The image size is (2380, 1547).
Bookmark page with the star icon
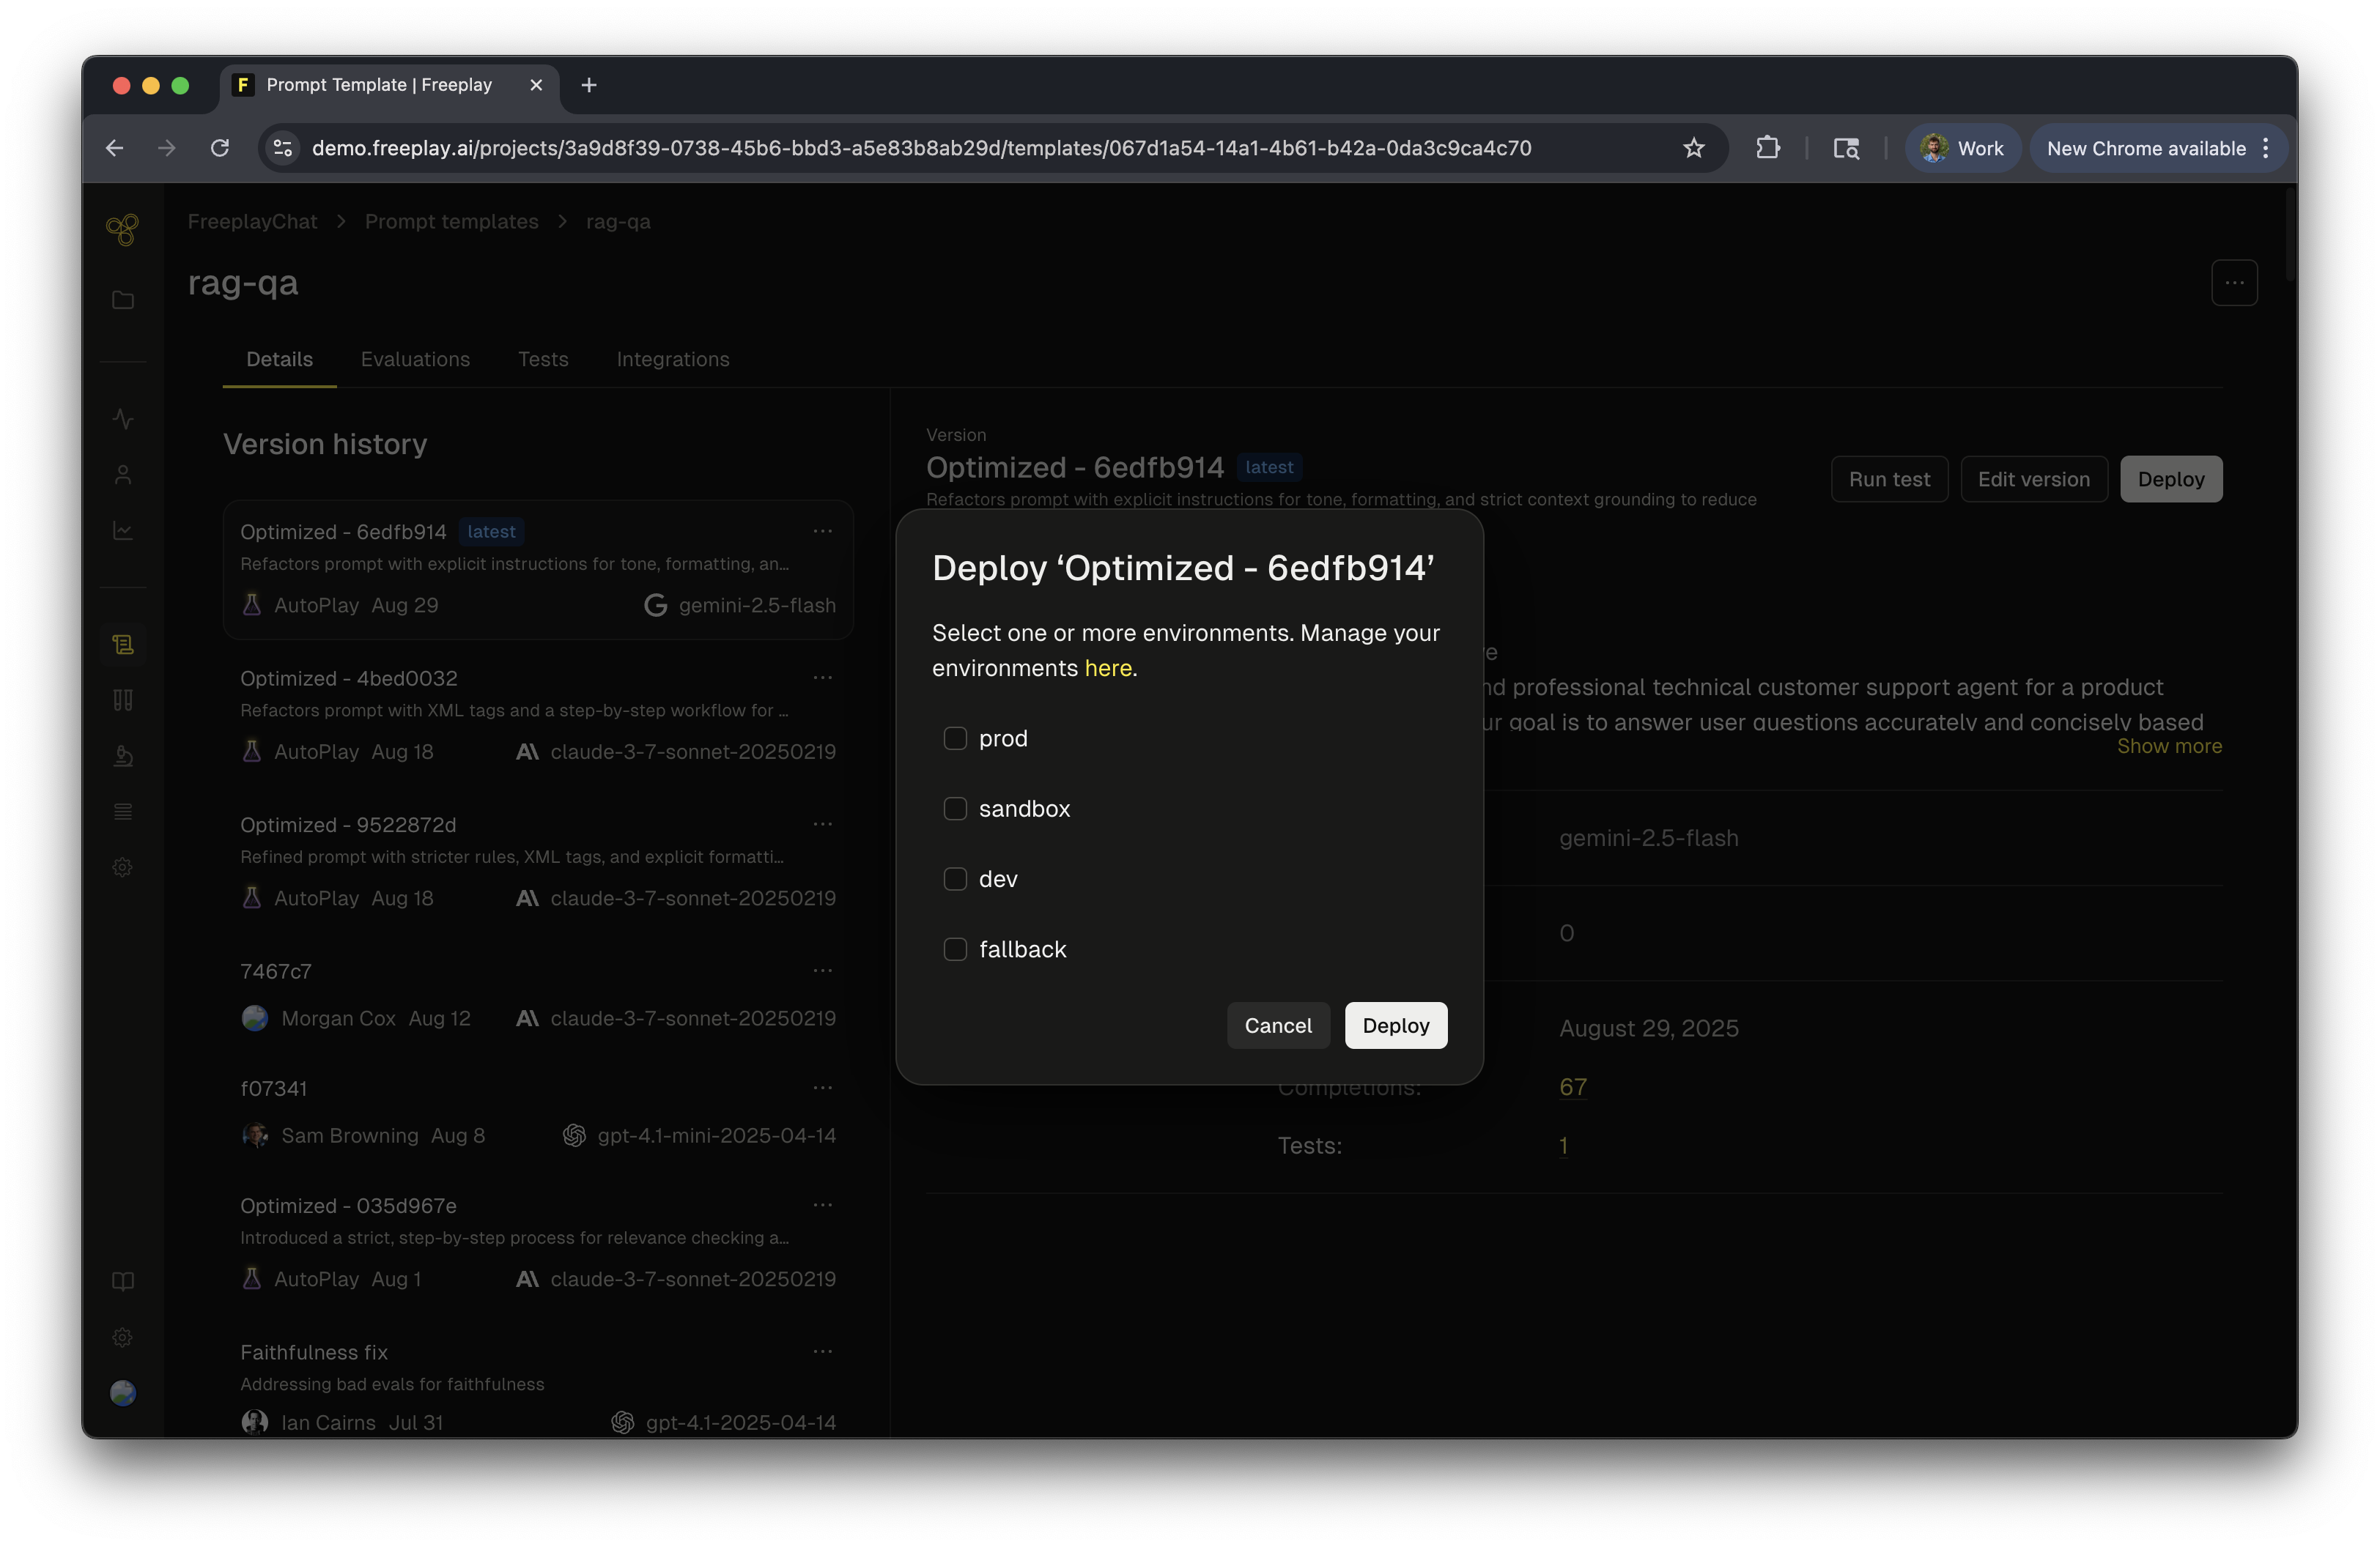click(x=1693, y=148)
